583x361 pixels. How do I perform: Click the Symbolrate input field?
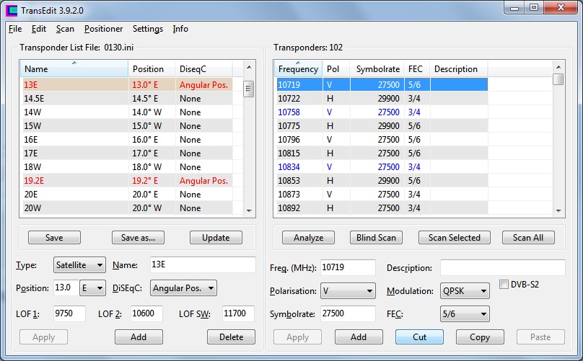[348, 314]
